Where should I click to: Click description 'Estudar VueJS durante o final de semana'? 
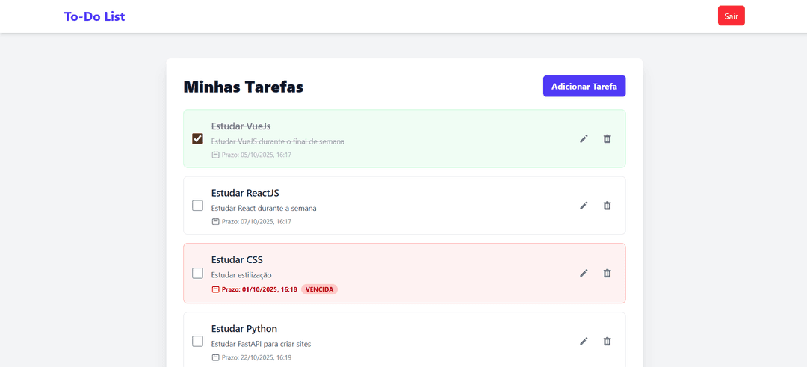click(x=278, y=141)
